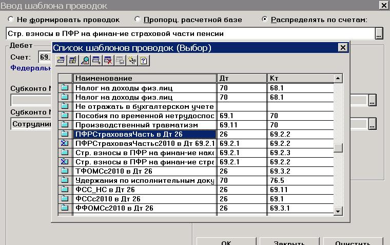
Task: Click the Кт column header
Action: 301,78
